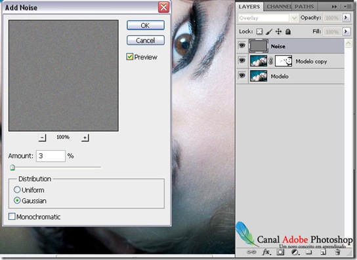Select the Modelo copy layer mask thumbnail
357x260 pixels.
pos(283,61)
